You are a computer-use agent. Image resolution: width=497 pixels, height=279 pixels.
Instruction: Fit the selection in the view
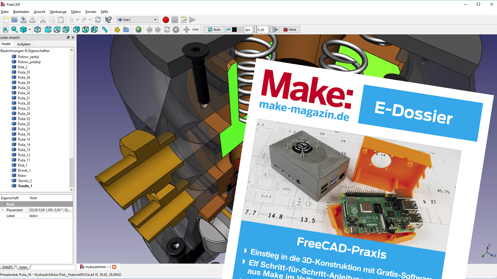pyautogui.click(x=14, y=30)
